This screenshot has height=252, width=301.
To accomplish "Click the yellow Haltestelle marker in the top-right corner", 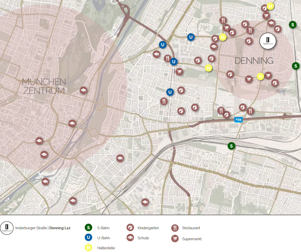I will (x=270, y=6).
